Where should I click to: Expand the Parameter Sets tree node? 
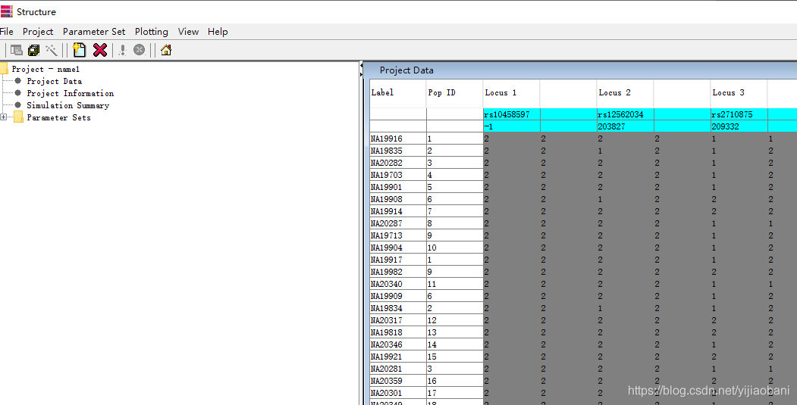pos(4,117)
